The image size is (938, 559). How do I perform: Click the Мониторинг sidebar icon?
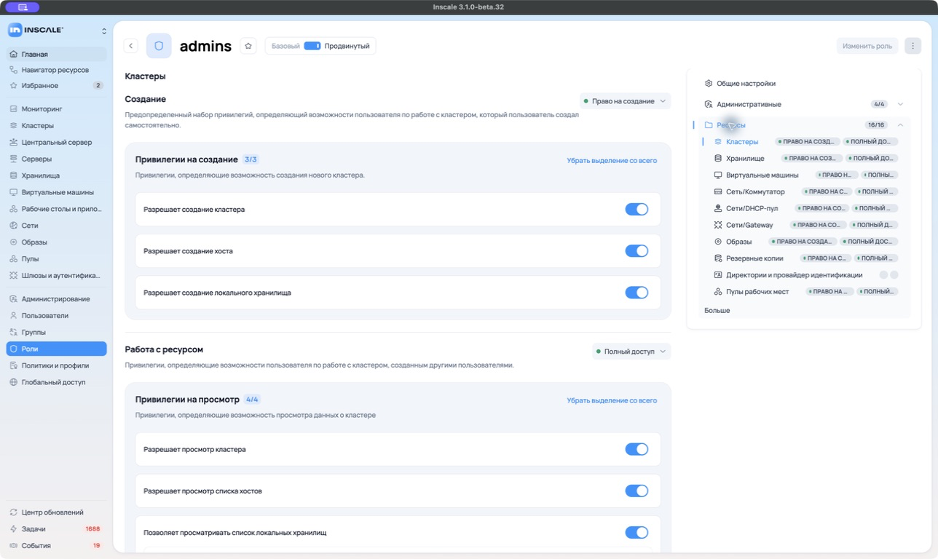(x=14, y=109)
